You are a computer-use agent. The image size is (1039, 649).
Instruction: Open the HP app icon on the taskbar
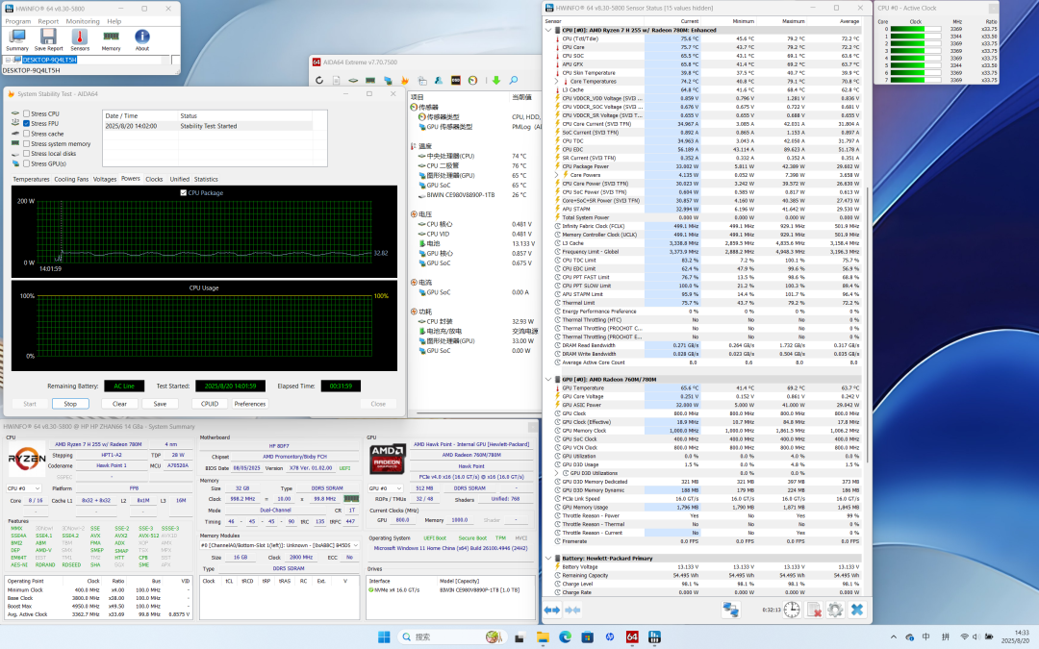tap(610, 637)
